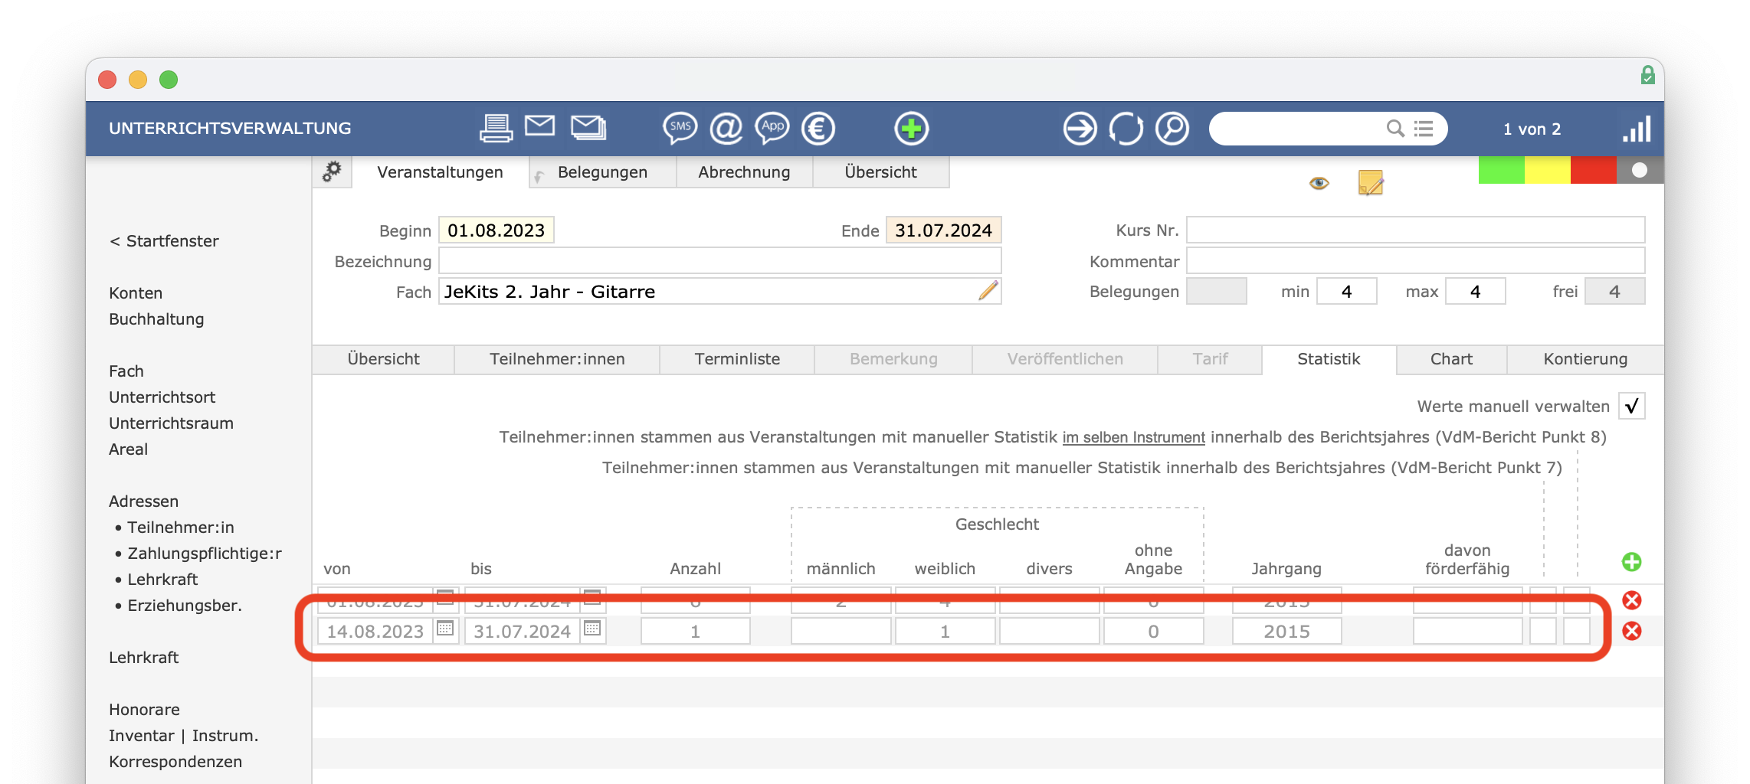Open Unterrichtsort in sidebar
The height and width of the screenshot is (784, 1750).
(162, 397)
